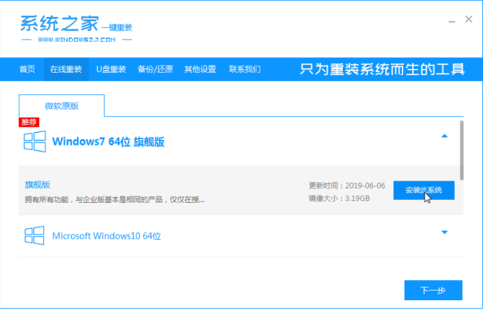The height and width of the screenshot is (310, 483).
Task: Minimize the installer window
Action: [451, 21]
